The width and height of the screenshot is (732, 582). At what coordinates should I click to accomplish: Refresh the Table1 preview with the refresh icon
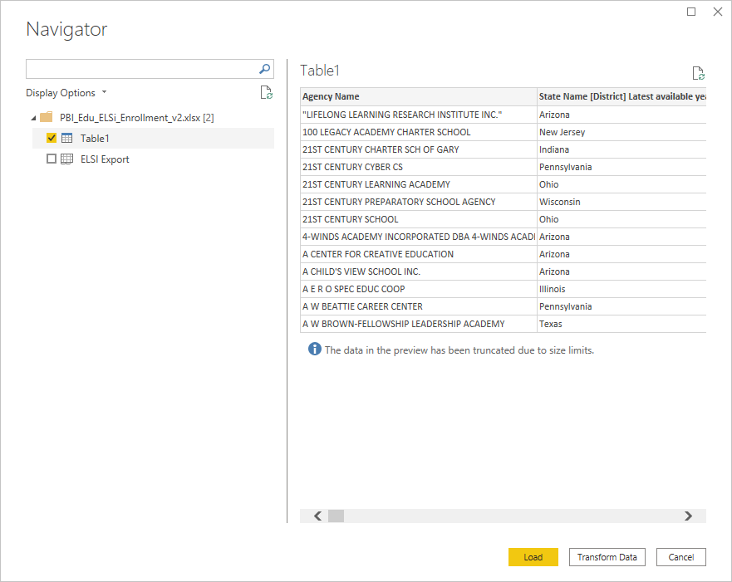[698, 72]
